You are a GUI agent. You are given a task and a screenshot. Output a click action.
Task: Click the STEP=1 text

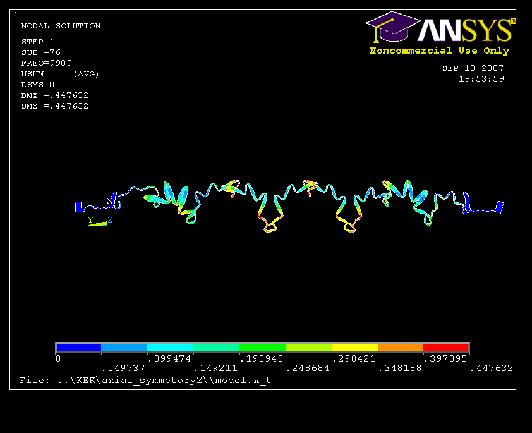38,41
